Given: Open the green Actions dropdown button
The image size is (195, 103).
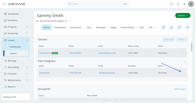Looking at the screenshot, I should tap(183, 16).
